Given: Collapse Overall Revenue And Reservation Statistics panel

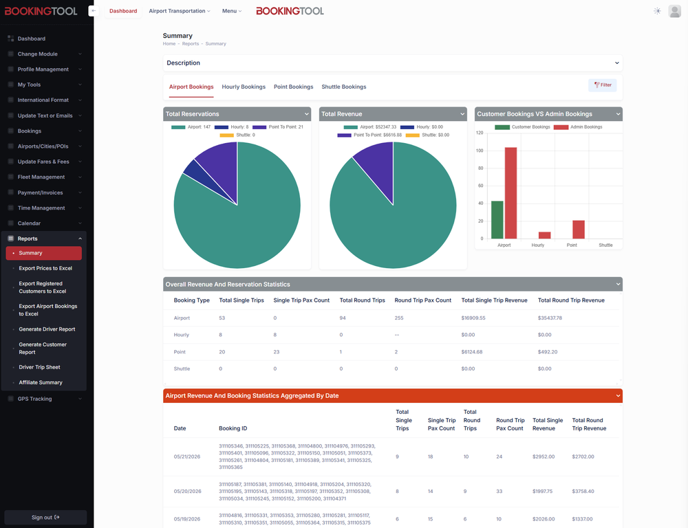Looking at the screenshot, I should click(619, 284).
